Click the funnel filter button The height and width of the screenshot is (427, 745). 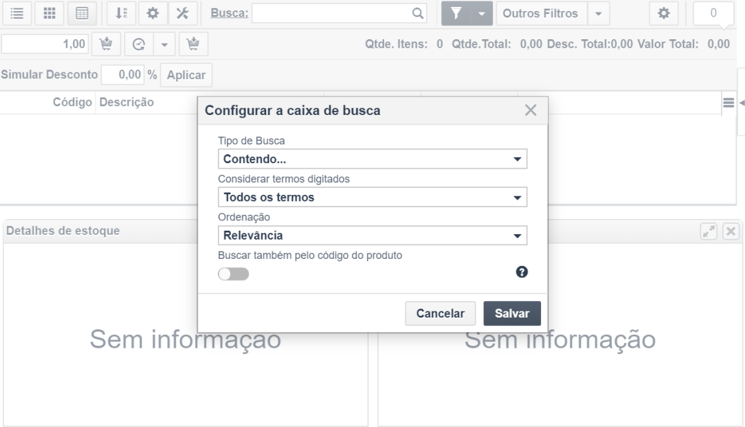click(x=456, y=13)
